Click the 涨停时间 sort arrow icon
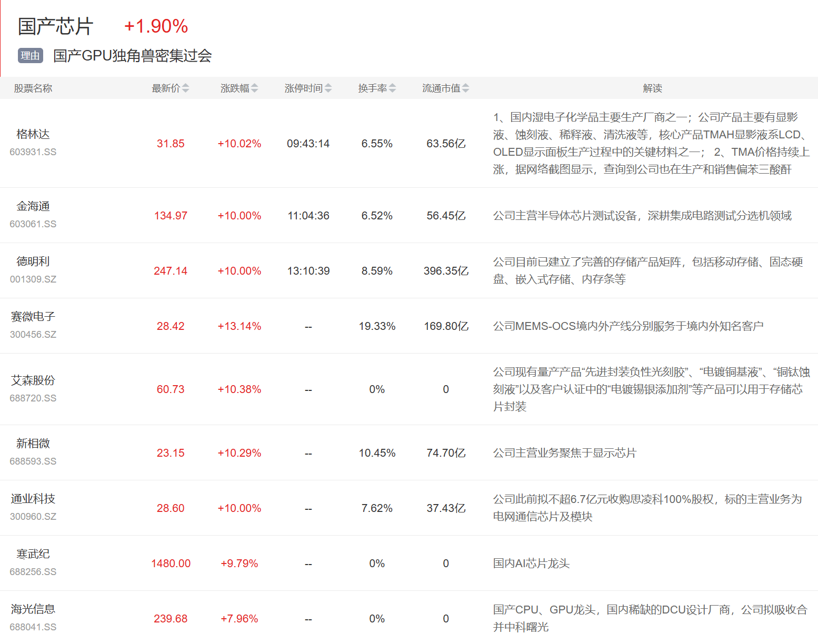 pos(328,88)
